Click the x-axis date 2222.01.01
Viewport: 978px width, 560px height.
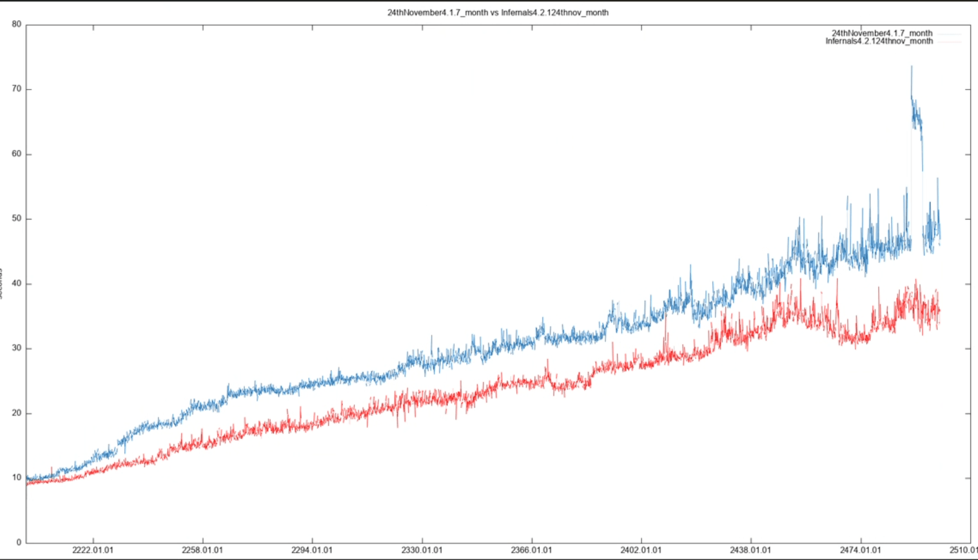93,550
